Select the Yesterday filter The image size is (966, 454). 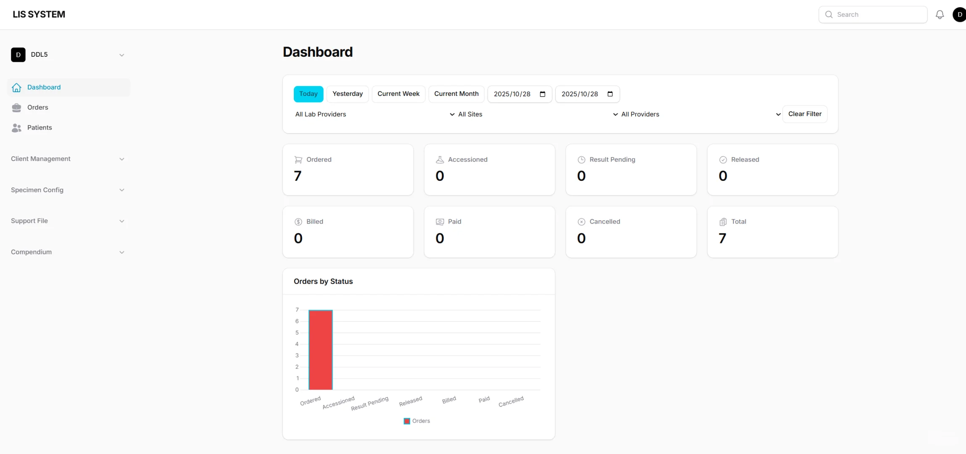pyautogui.click(x=347, y=94)
